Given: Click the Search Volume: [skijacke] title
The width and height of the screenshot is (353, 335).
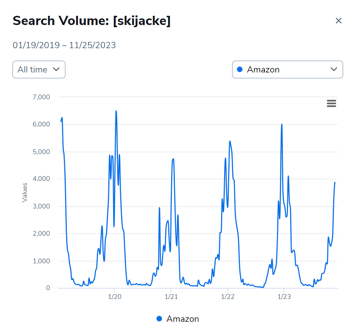Looking at the screenshot, I should pyautogui.click(x=92, y=21).
